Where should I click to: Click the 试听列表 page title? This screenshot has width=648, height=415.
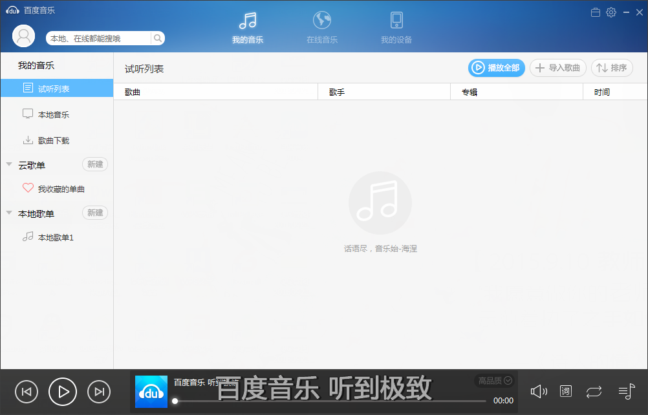(144, 69)
